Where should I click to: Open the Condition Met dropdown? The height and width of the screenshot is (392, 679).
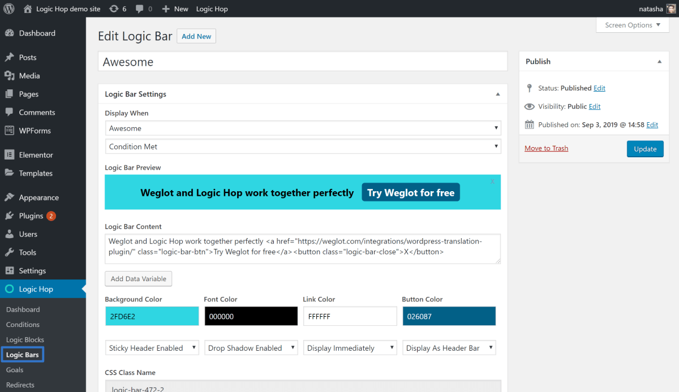[x=303, y=147]
